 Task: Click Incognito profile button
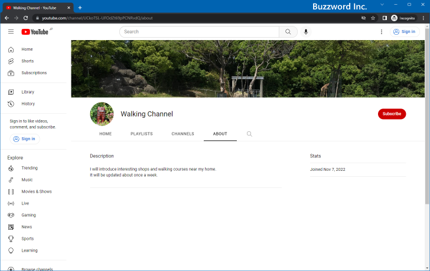point(403,18)
